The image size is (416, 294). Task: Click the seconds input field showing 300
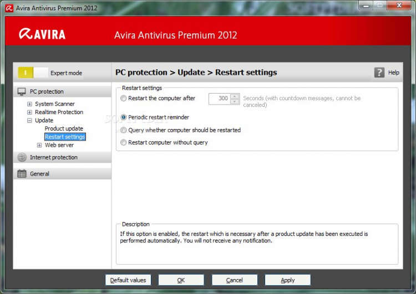coord(220,99)
